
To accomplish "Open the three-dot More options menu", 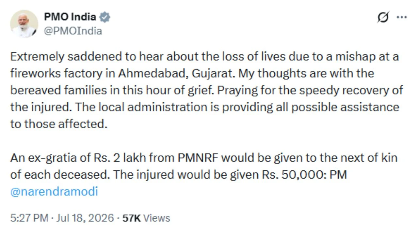I will pyautogui.click(x=401, y=17).
